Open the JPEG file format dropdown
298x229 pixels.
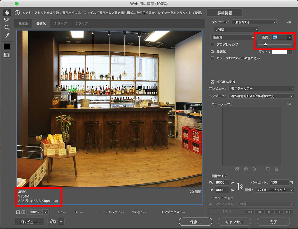point(235,30)
